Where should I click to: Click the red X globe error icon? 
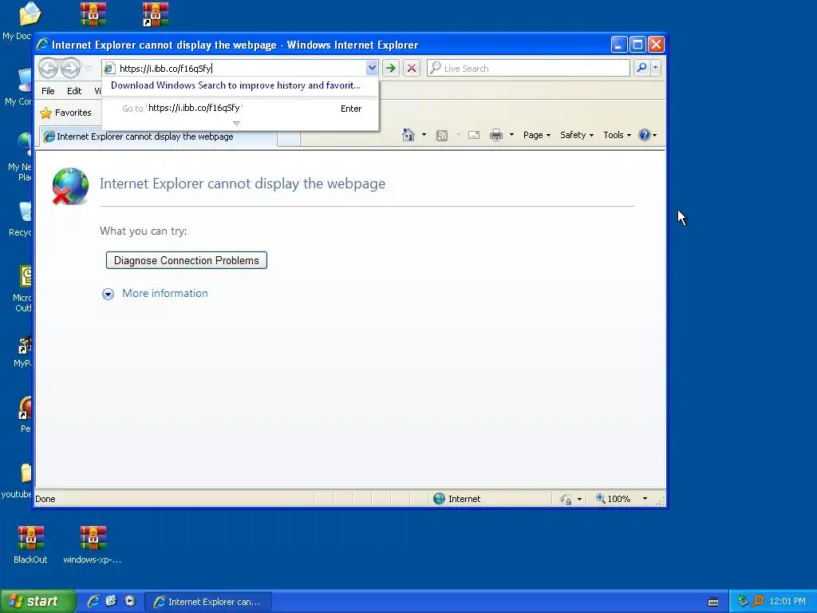point(70,186)
